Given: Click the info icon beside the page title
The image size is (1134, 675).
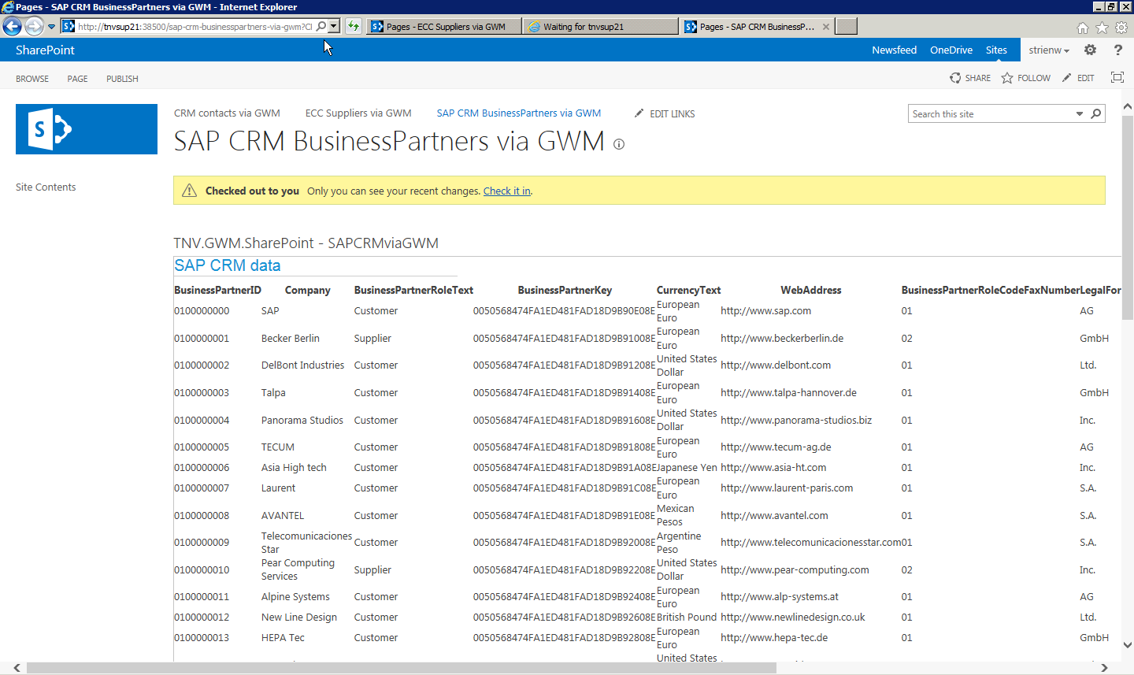Looking at the screenshot, I should pyautogui.click(x=619, y=144).
